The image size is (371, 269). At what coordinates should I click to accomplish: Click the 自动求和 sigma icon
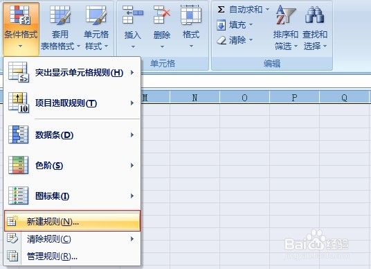221,10
